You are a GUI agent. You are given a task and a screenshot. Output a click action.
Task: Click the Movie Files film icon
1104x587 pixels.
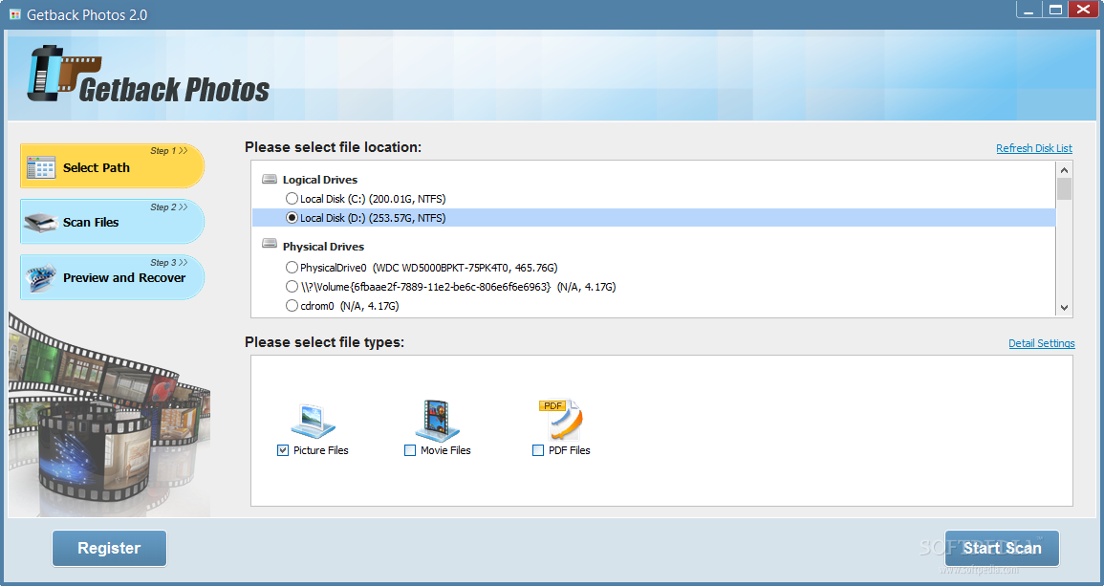437,421
